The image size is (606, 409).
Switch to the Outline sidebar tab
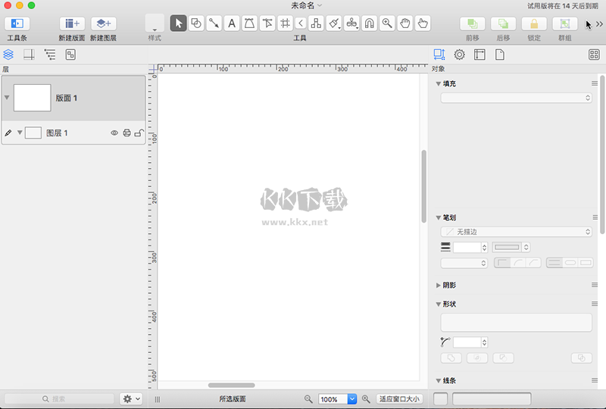pos(50,55)
